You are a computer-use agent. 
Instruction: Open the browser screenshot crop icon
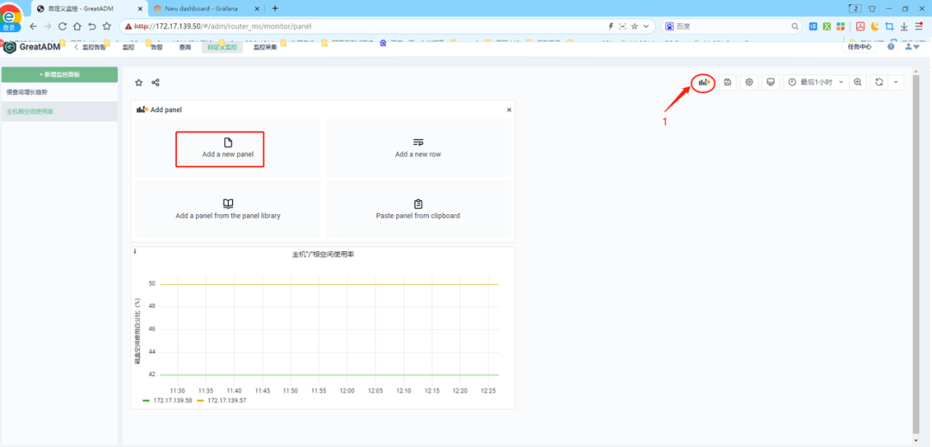click(889, 26)
